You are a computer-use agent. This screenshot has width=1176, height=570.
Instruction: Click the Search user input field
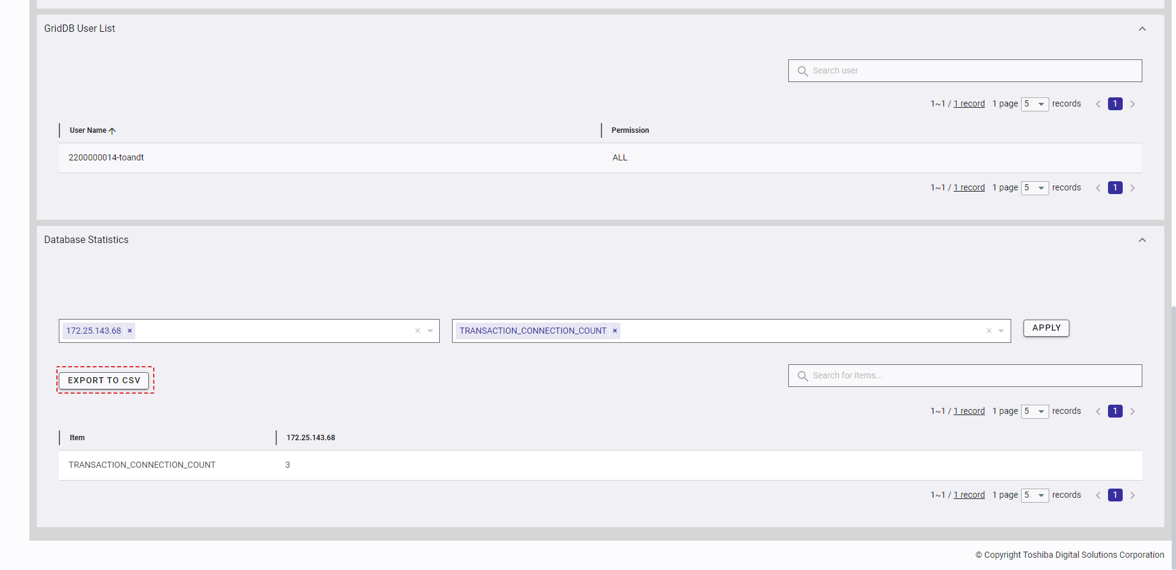click(974, 71)
